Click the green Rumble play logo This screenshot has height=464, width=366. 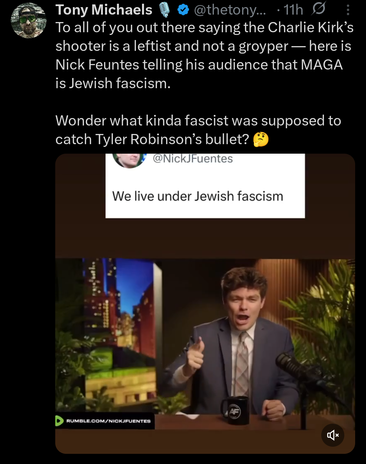click(x=59, y=421)
